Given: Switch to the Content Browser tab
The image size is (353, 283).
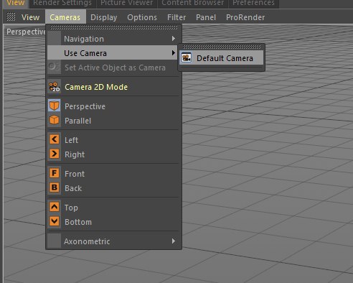Looking at the screenshot, I should [x=193, y=4].
